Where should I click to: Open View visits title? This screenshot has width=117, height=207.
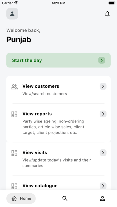(35, 153)
